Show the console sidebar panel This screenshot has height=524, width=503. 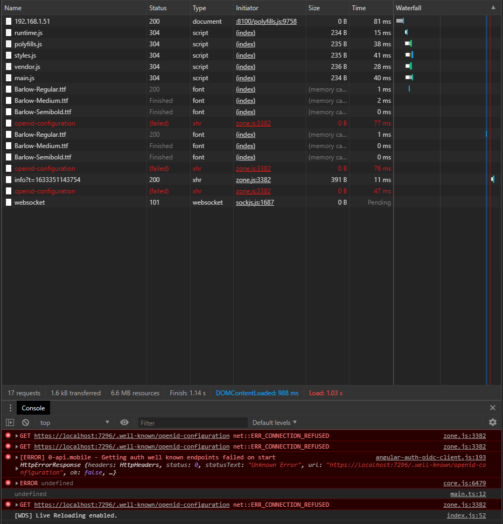[x=10, y=422]
